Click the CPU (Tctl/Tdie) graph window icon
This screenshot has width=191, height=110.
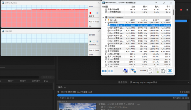[x=3, y=3]
